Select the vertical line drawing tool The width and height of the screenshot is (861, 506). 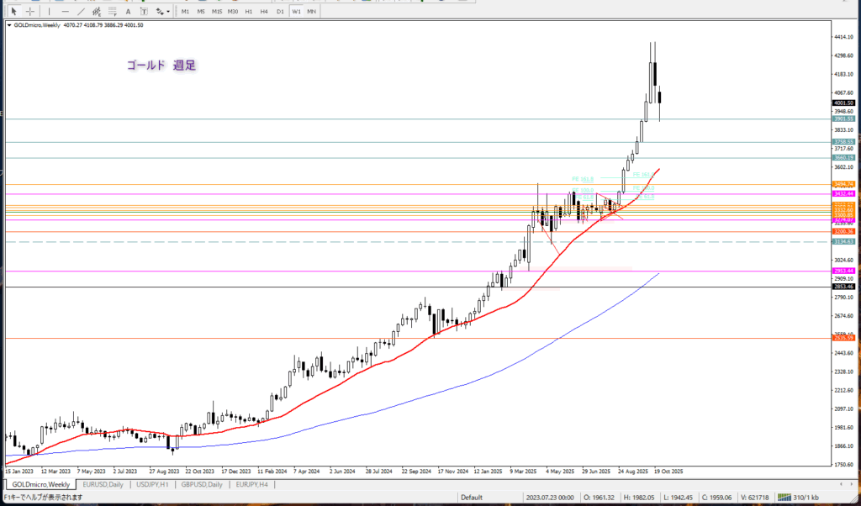click(50, 11)
